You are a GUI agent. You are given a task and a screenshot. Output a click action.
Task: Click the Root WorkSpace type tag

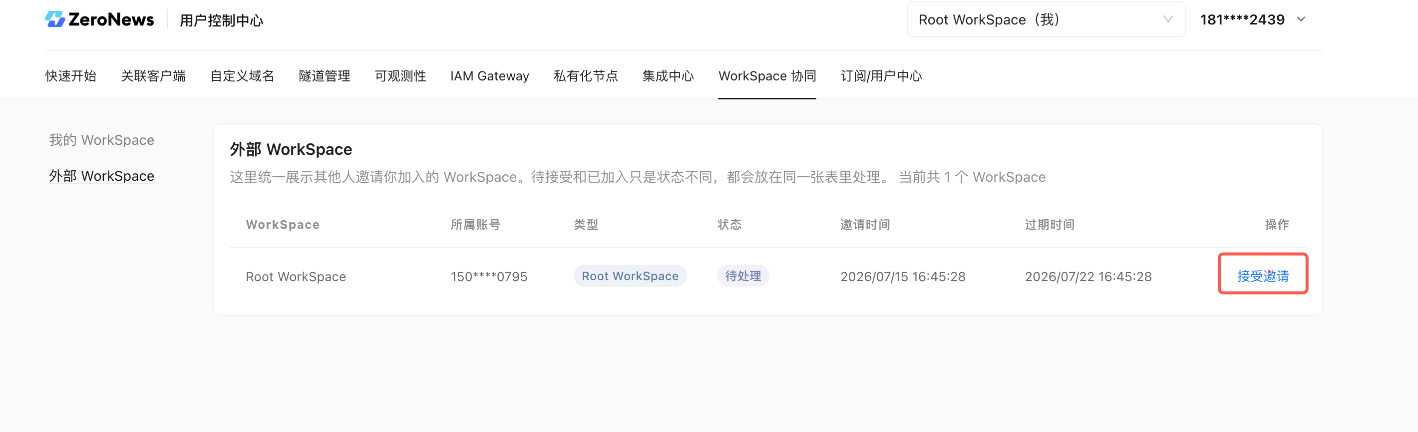630,276
